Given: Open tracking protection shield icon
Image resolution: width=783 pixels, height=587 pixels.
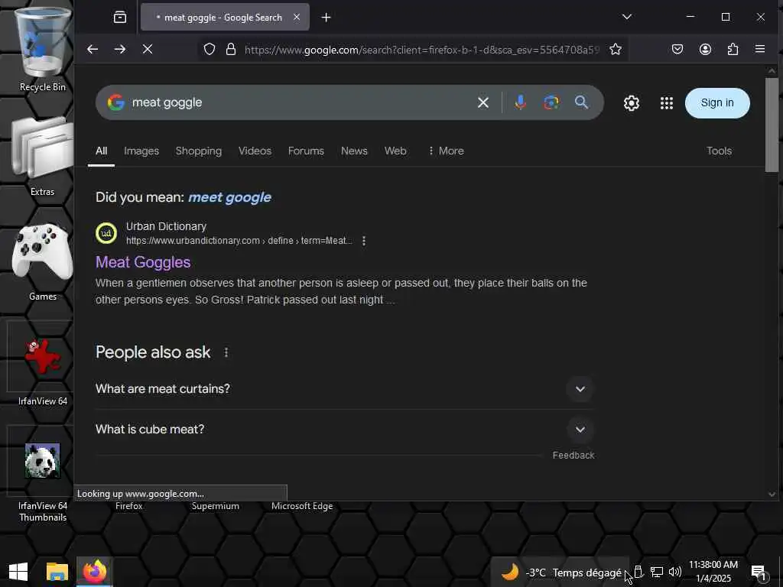Looking at the screenshot, I should 210,49.
